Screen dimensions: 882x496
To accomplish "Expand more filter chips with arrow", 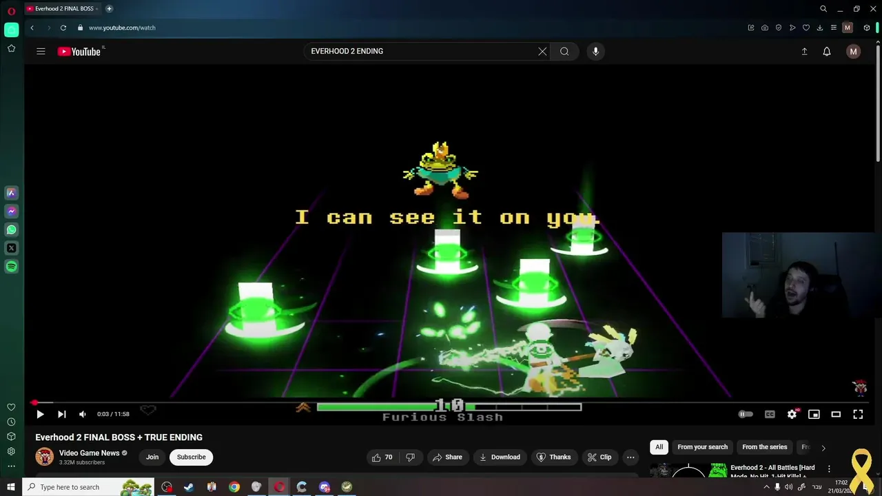I will pyautogui.click(x=823, y=448).
